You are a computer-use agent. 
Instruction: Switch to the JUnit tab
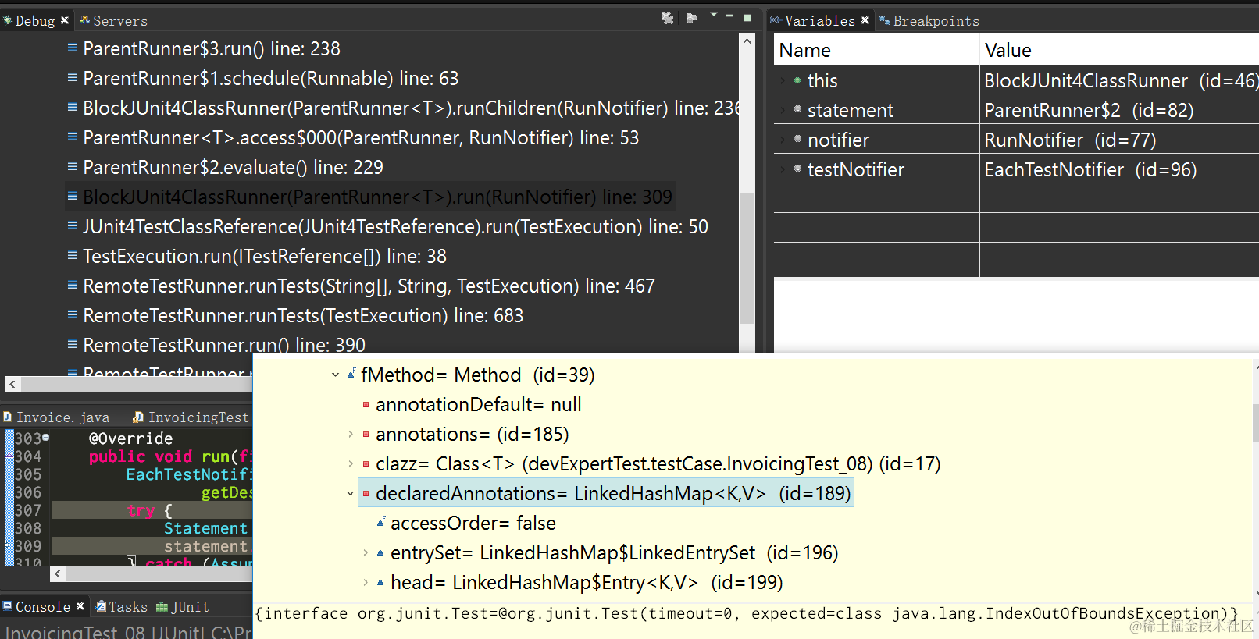click(x=183, y=607)
